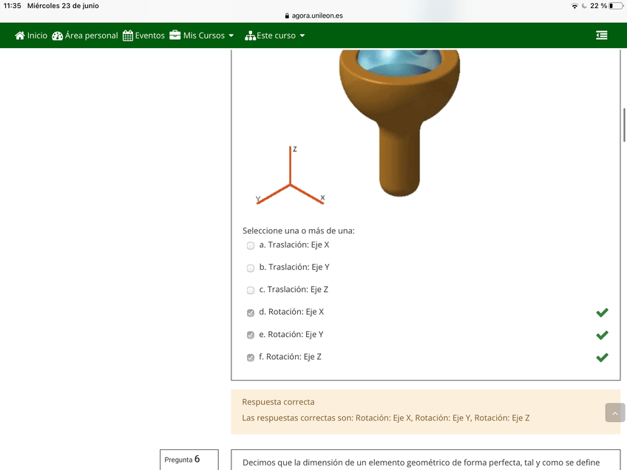Go to Área personal page
Screen dimensions: 627x470
coord(91,35)
